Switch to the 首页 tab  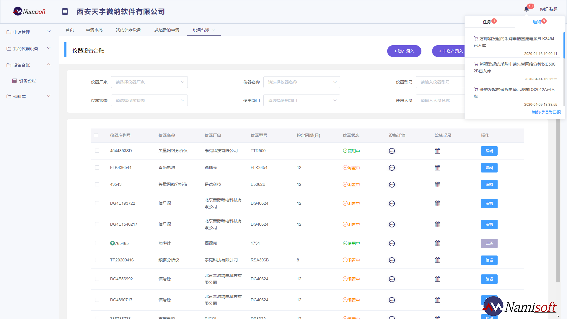tap(70, 30)
